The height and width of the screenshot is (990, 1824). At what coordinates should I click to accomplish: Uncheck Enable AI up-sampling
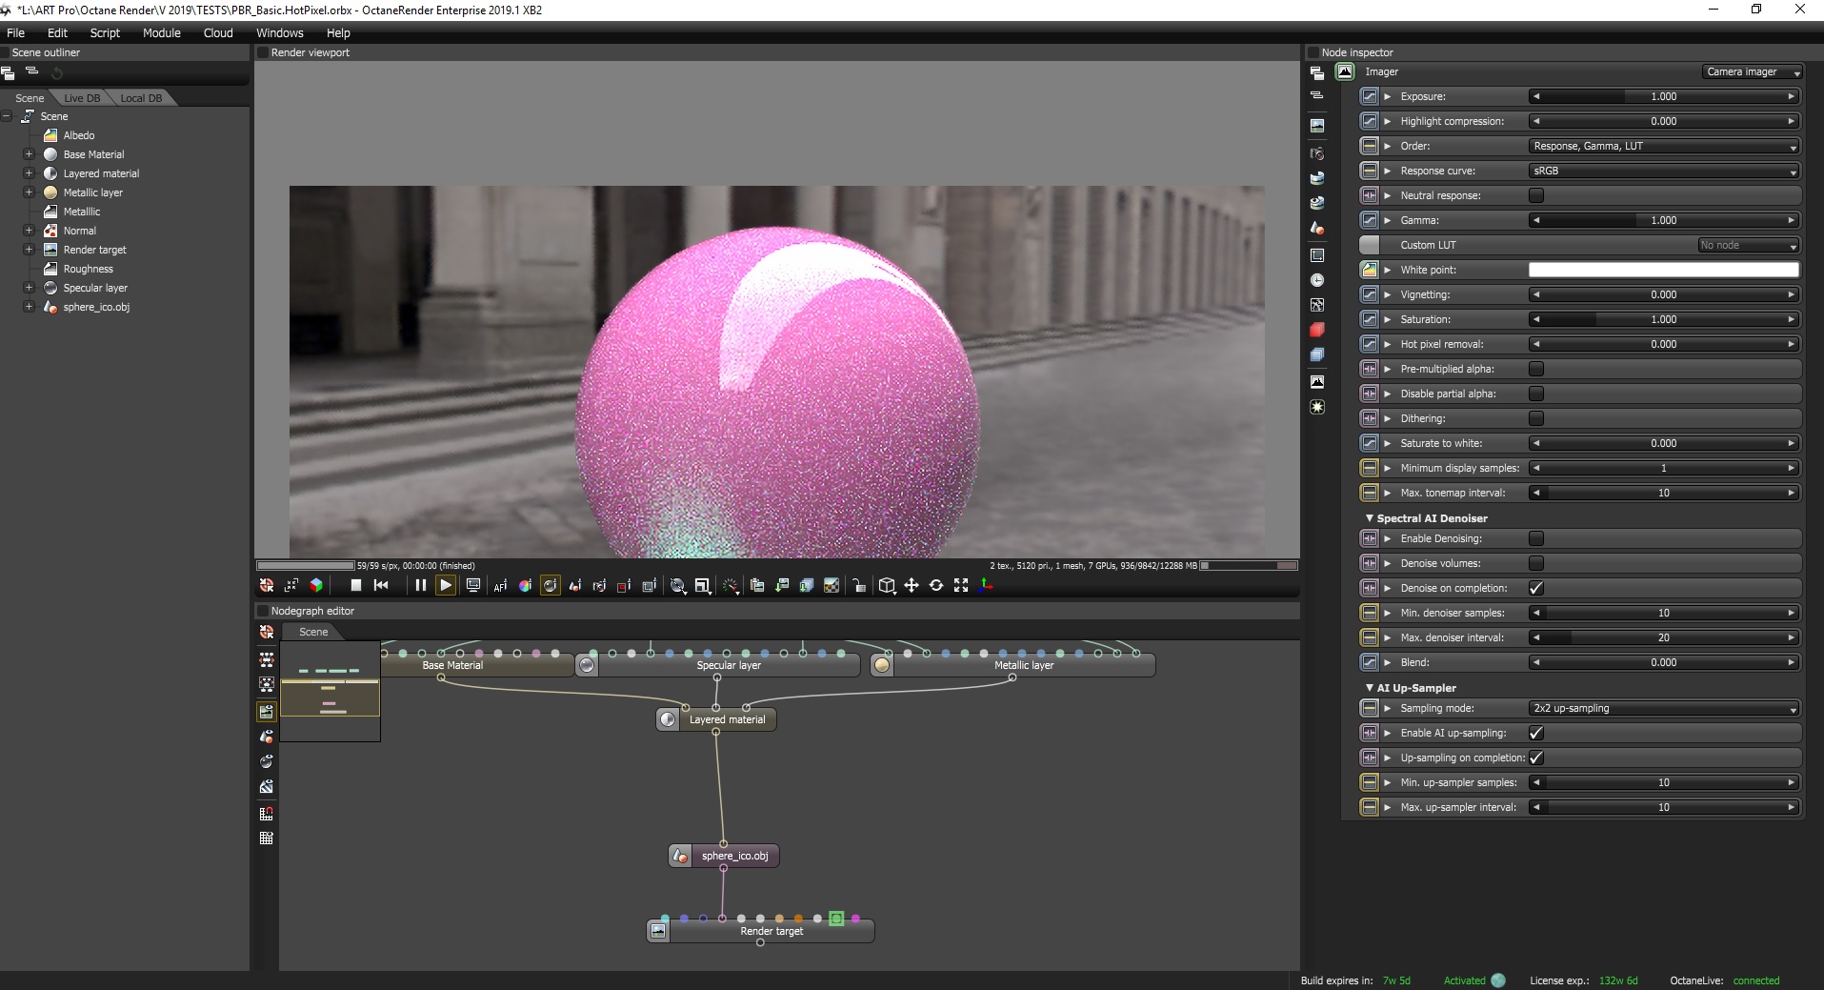(x=1536, y=733)
